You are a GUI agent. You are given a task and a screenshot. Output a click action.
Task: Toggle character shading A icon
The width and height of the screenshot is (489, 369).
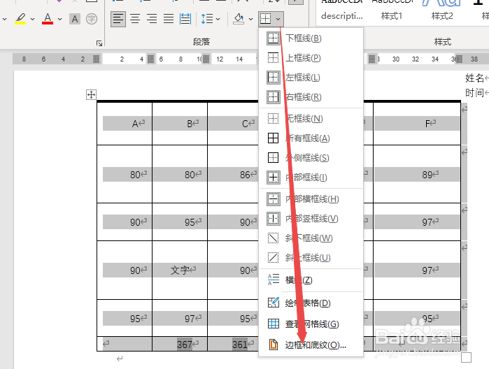point(75,19)
